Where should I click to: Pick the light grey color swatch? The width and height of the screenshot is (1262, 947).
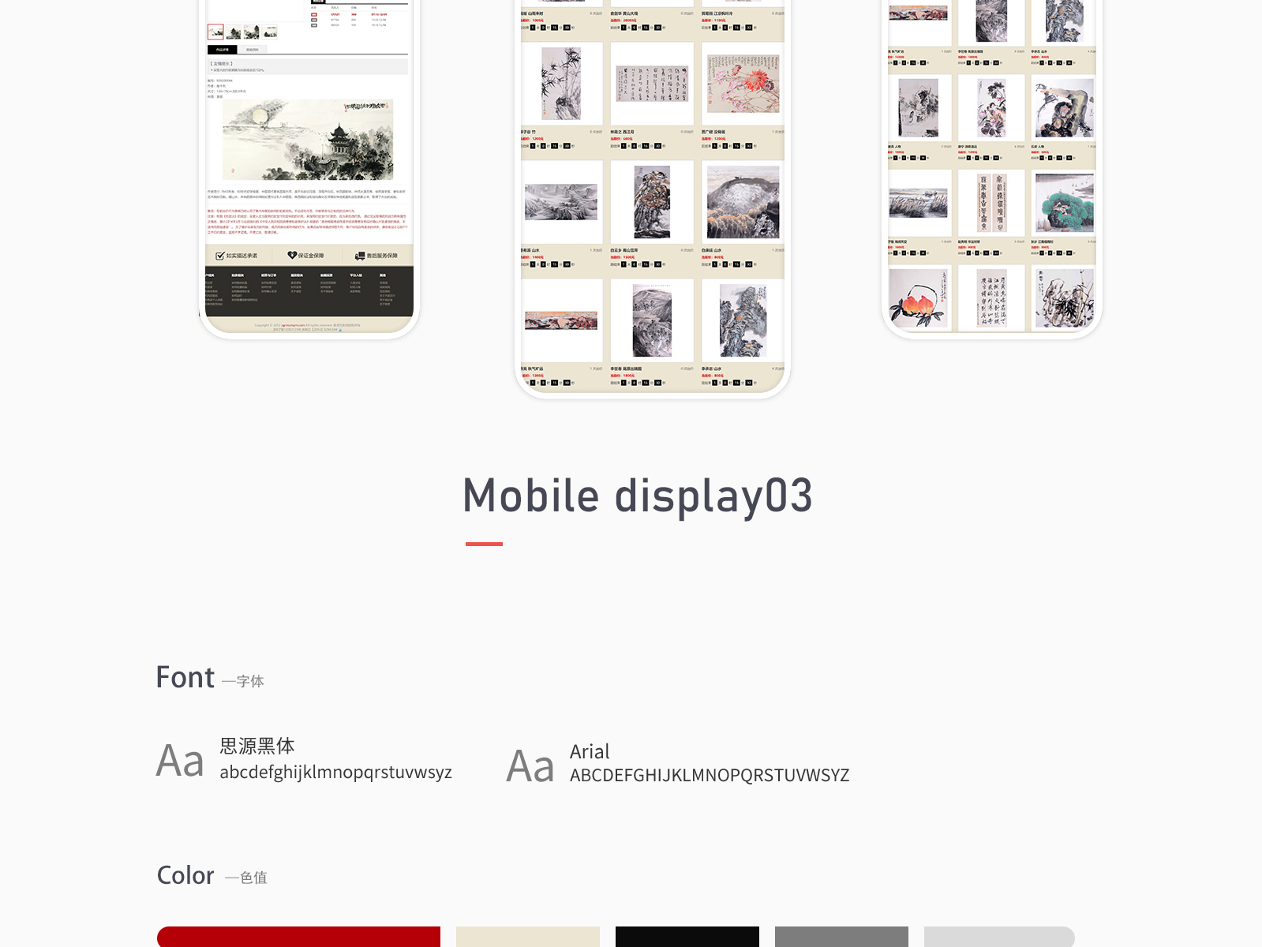pyautogui.click(x=999, y=937)
